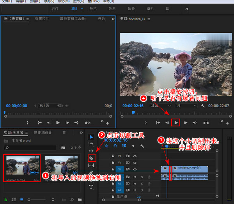The height and width of the screenshot is (204, 234).
Task: Open source monitor button editor plus
Action: click(x=107, y=123)
